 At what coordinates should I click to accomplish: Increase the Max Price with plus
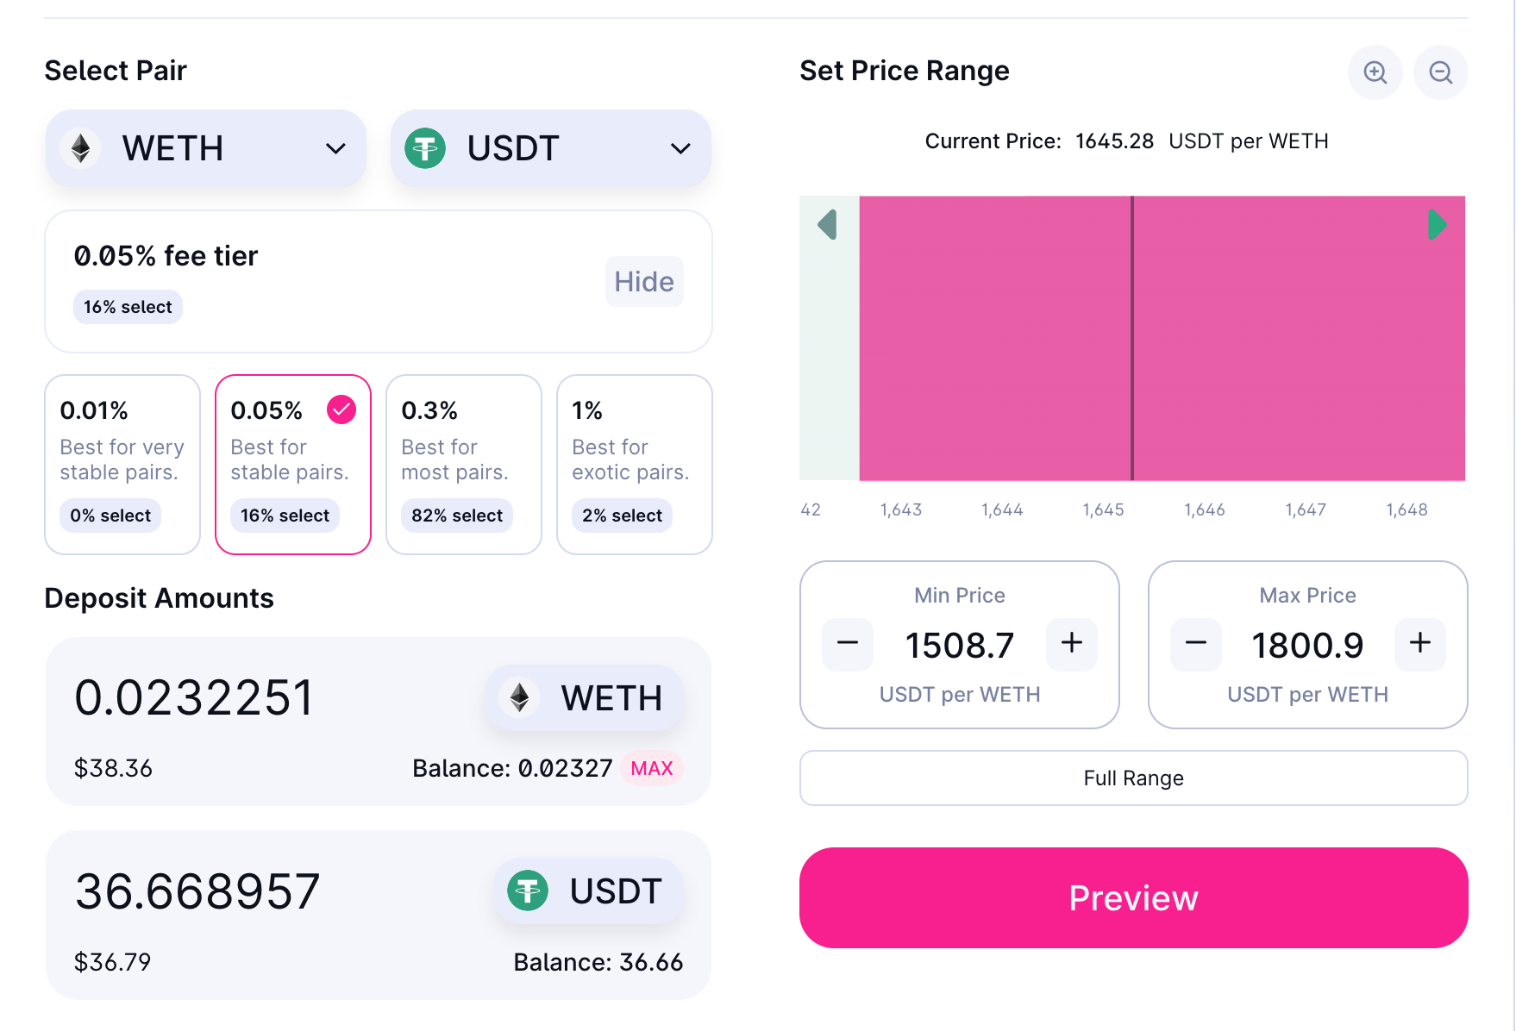(1420, 644)
